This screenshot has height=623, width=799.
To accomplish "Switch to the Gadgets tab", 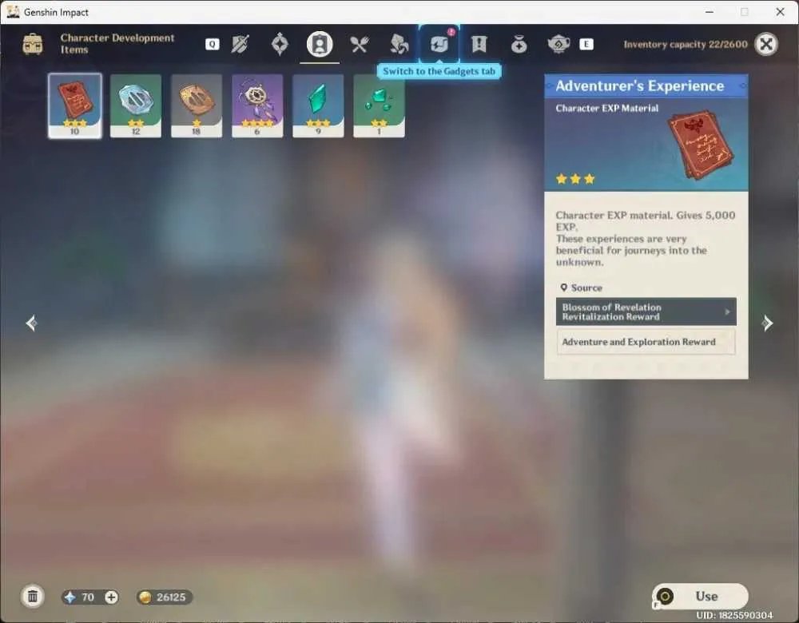I will [x=439, y=44].
